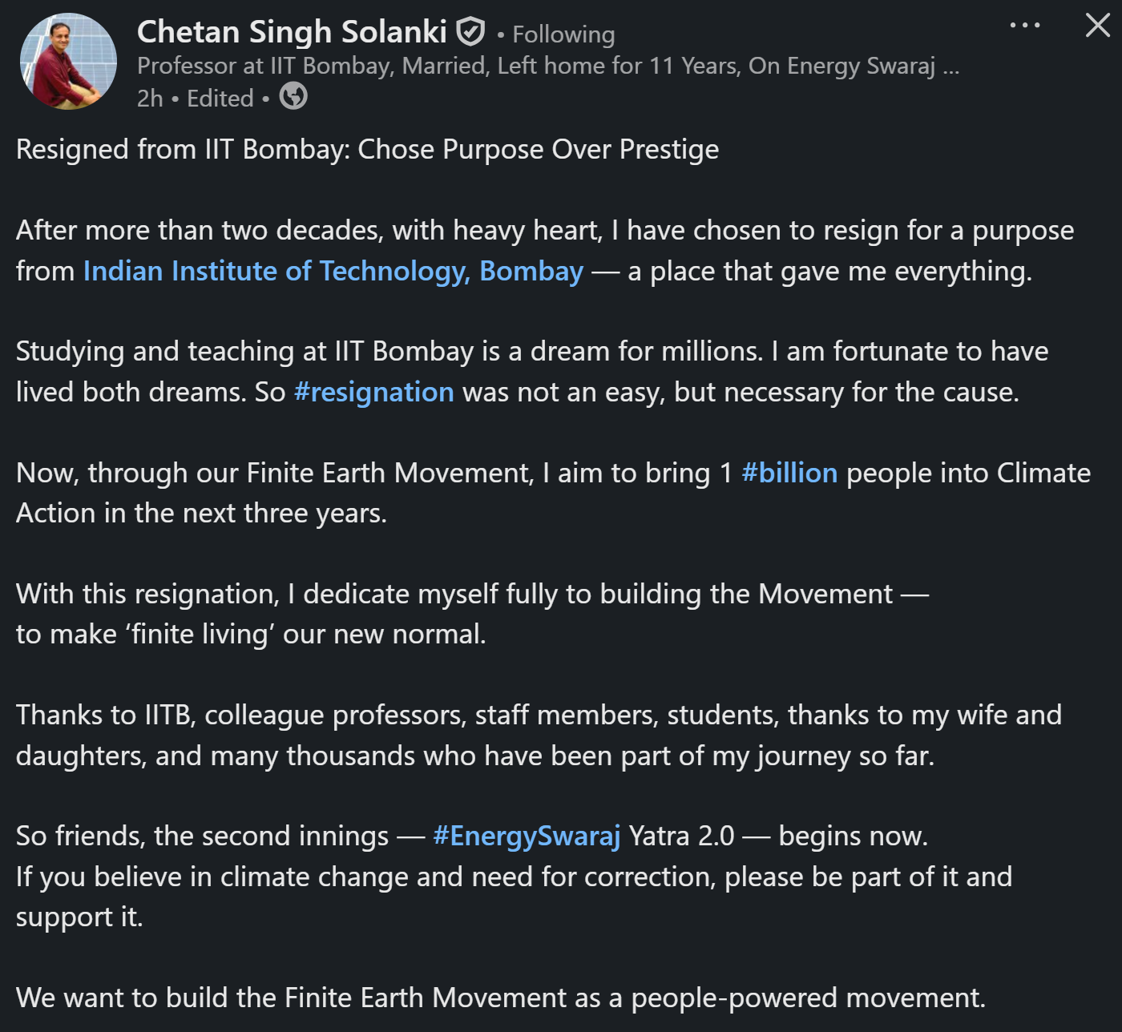
Task: Click the globe public visibility icon
Action: [293, 97]
